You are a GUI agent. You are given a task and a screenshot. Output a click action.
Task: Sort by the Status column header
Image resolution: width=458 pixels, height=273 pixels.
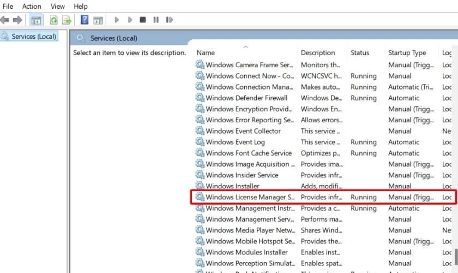(360, 52)
